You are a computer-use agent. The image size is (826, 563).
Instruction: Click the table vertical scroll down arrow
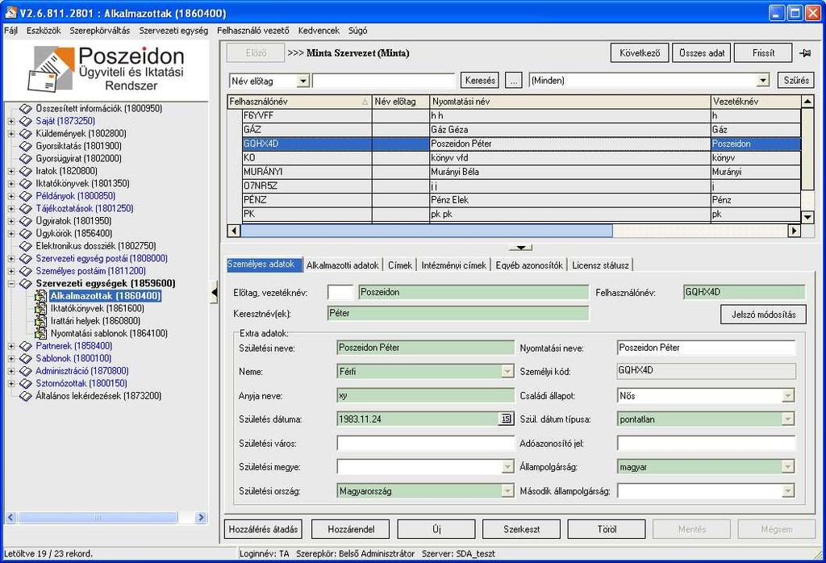807,216
